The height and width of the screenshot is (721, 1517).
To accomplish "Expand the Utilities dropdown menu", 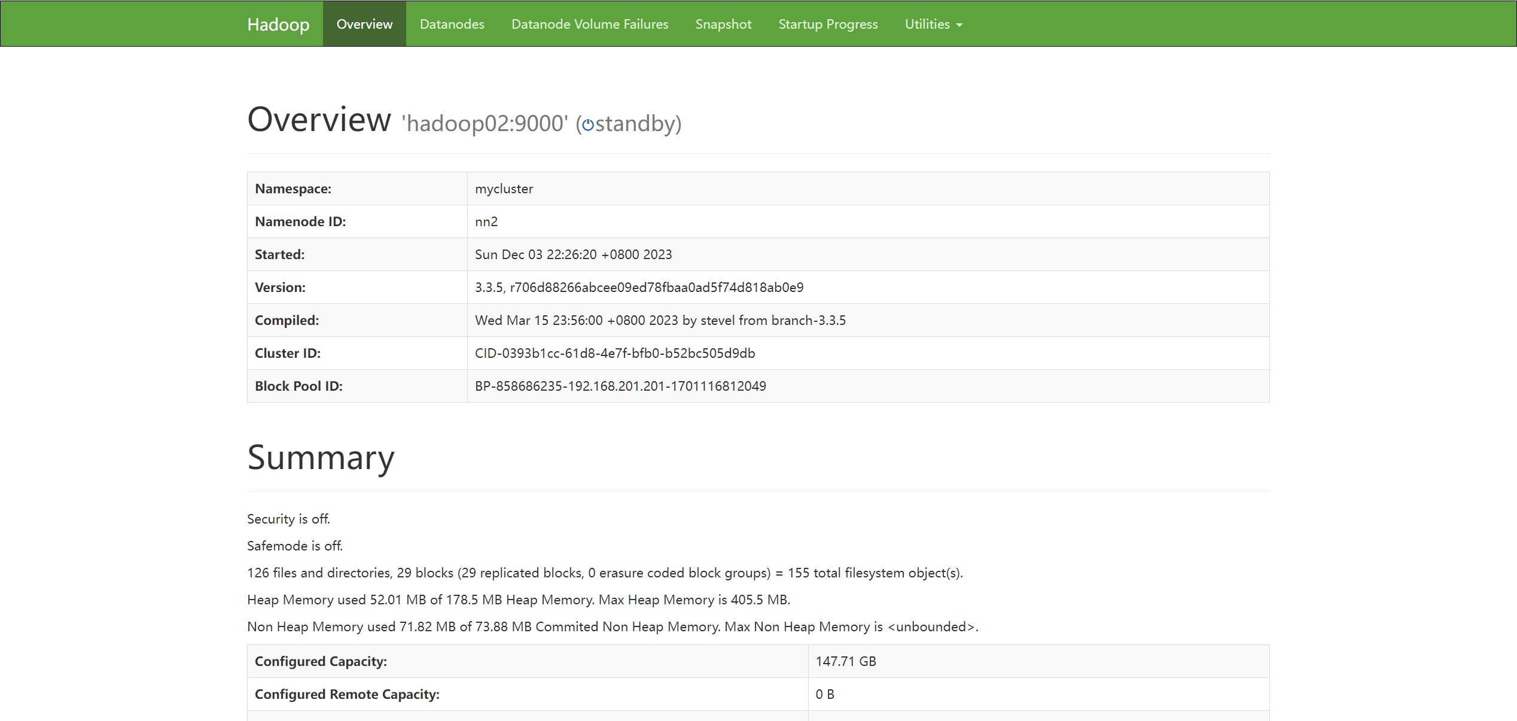I will pyautogui.click(x=934, y=24).
